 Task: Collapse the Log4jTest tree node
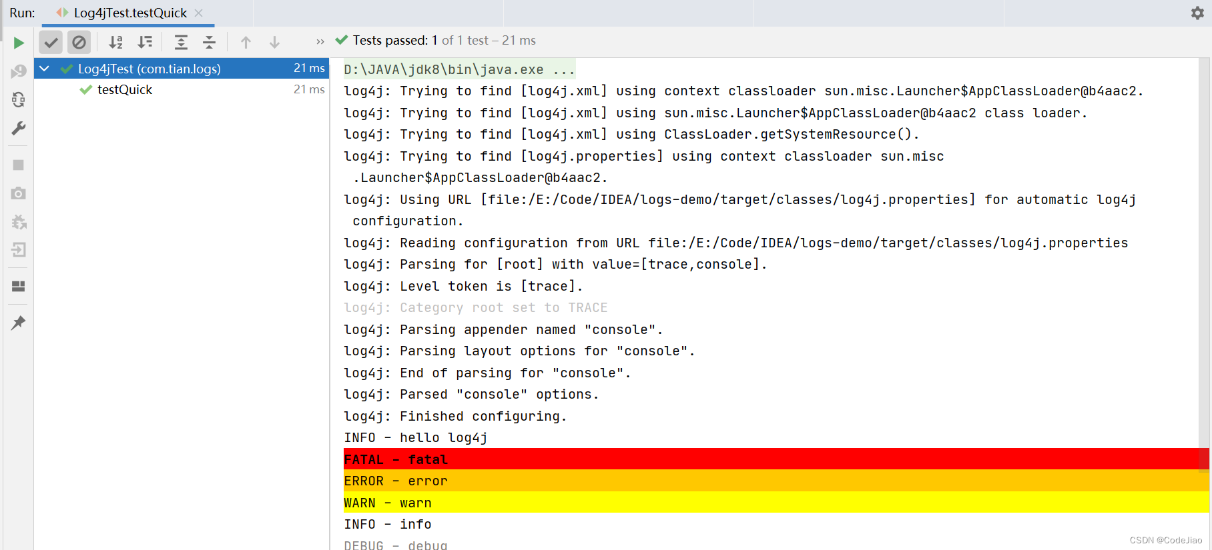tap(45, 69)
